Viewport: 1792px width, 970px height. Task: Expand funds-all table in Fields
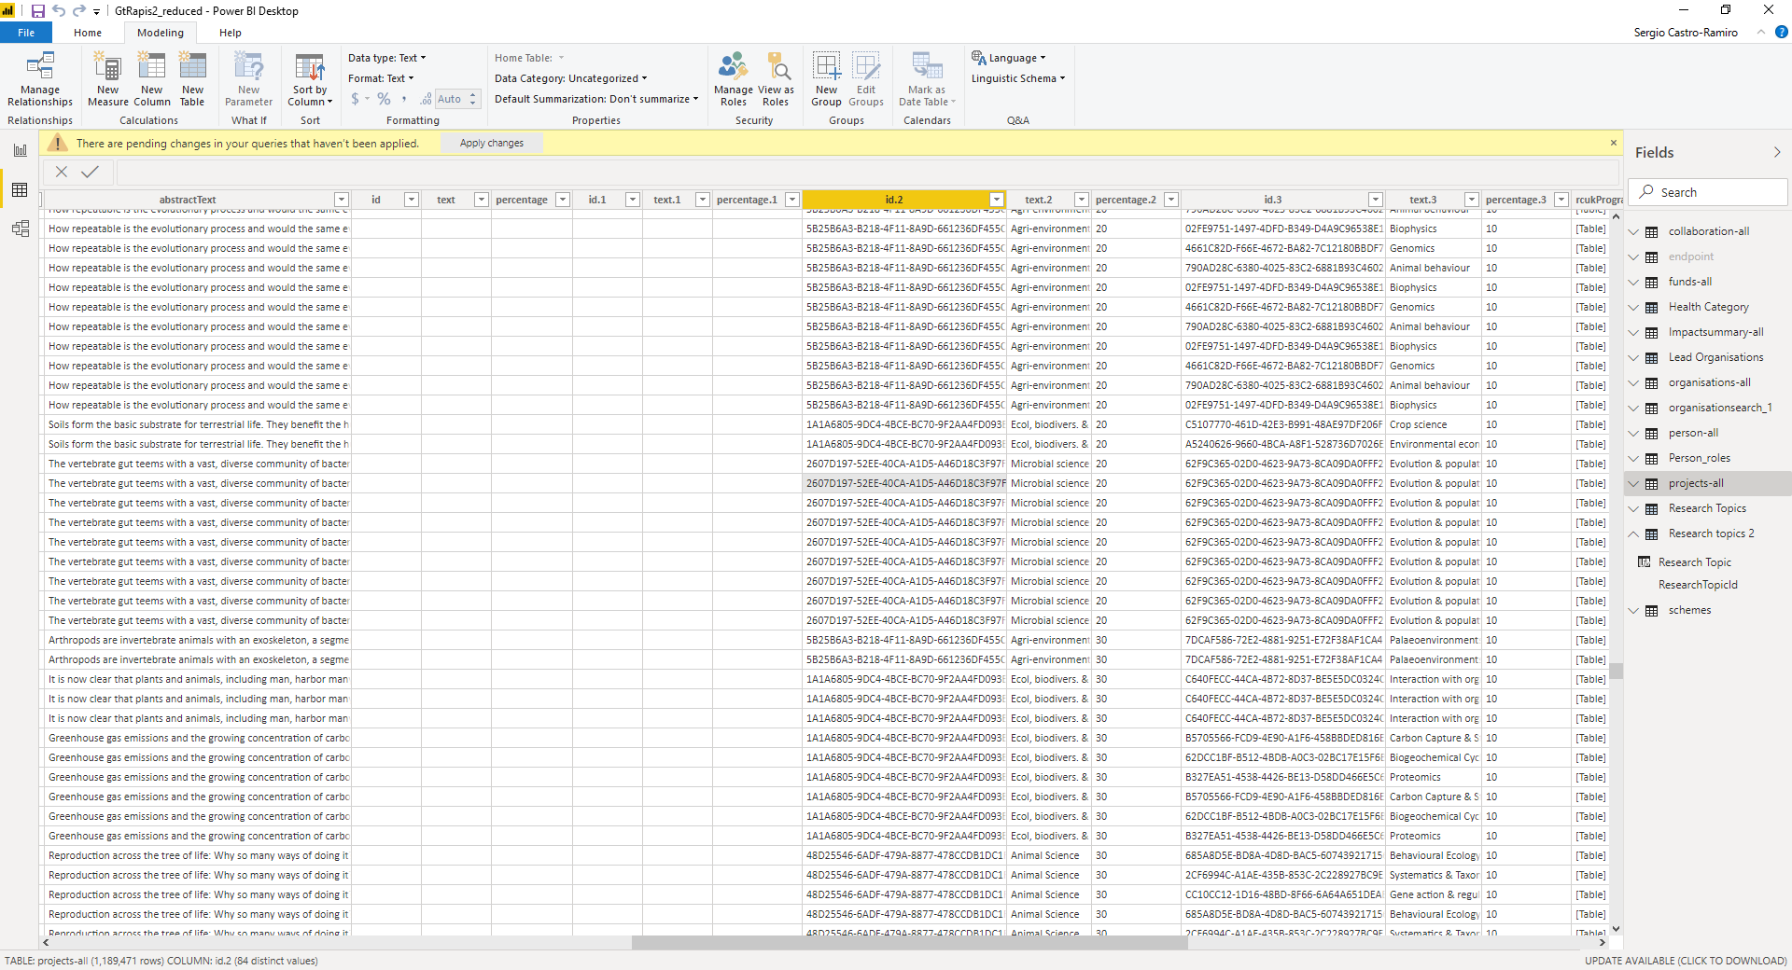tap(1633, 282)
